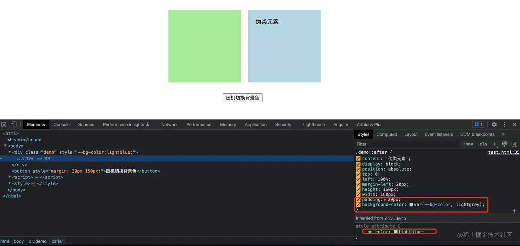
Task: Click the 伪类元素 text in blue box
Action: tap(267, 22)
